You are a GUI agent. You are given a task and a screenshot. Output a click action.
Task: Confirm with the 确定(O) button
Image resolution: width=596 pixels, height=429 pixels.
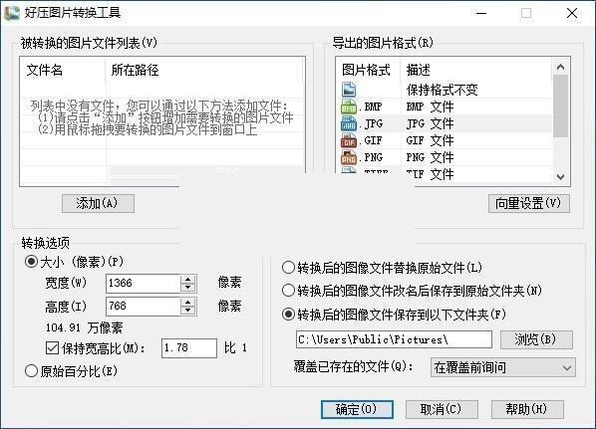tap(357, 409)
